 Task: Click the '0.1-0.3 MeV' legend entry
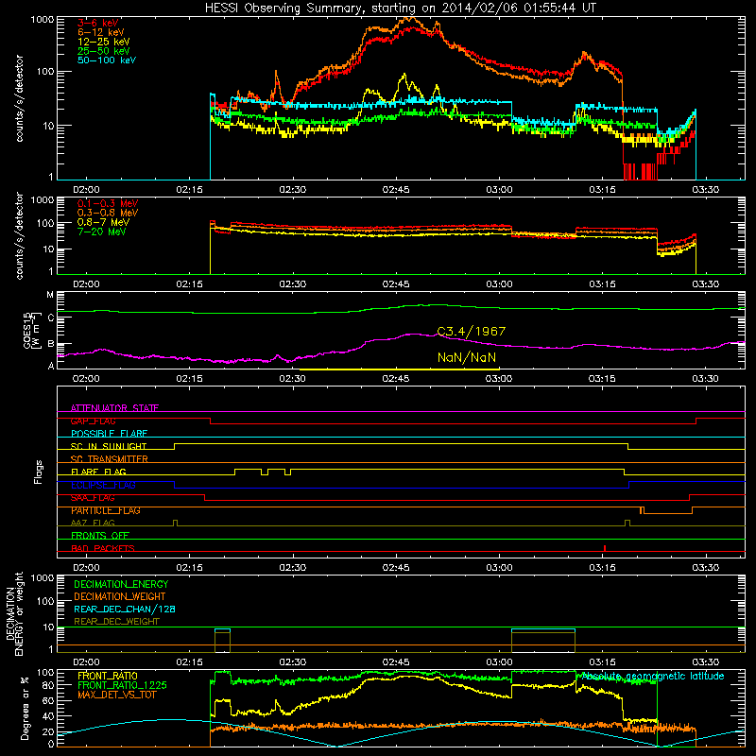[x=108, y=203]
